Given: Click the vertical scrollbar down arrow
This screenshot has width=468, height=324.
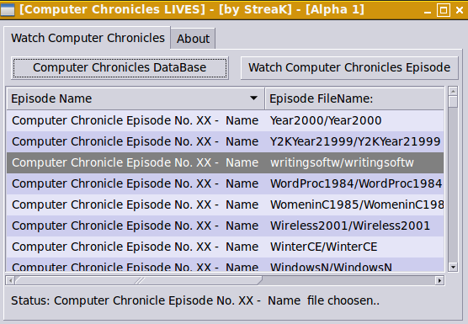Looking at the screenshot, I should tap(453, 267).
